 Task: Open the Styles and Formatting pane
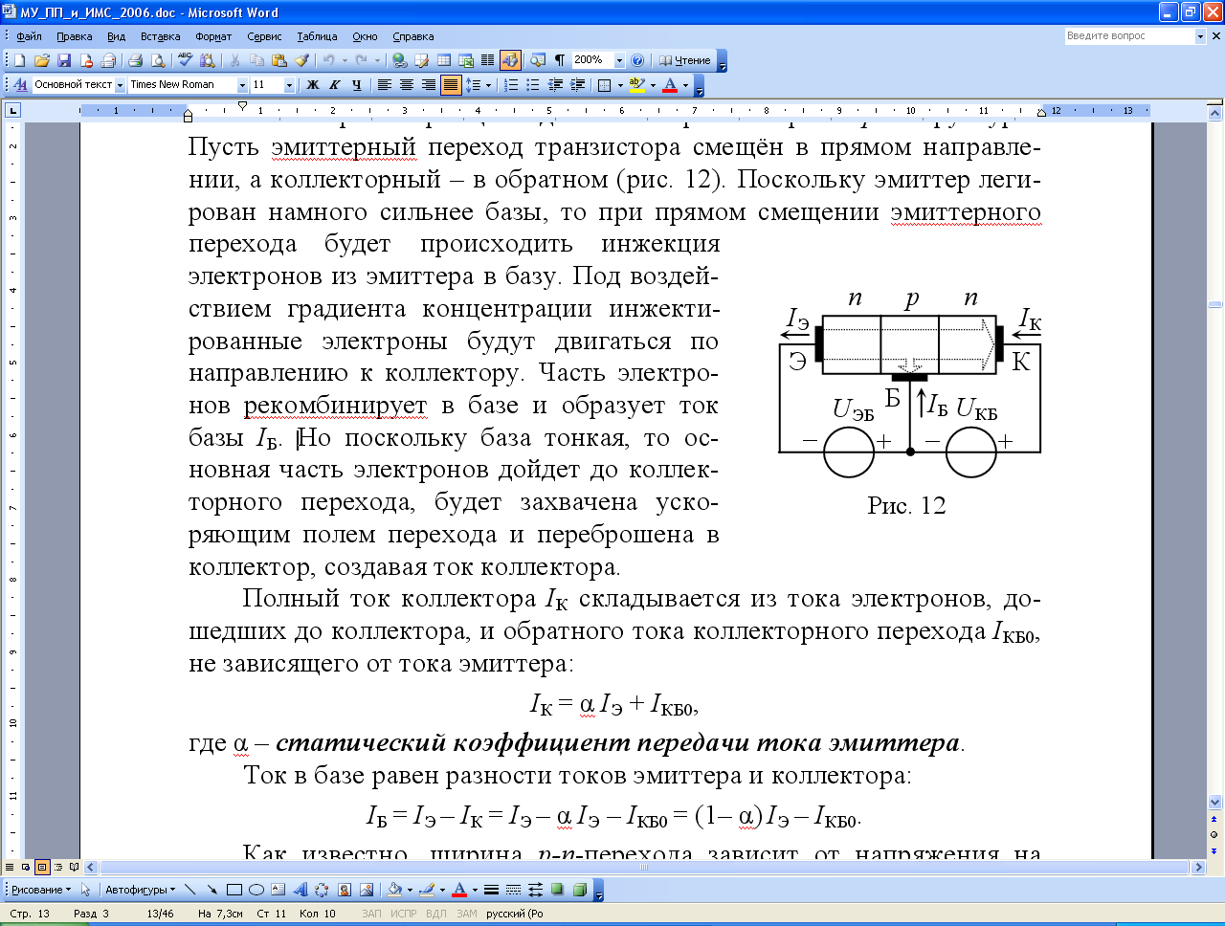coord(20,85)
